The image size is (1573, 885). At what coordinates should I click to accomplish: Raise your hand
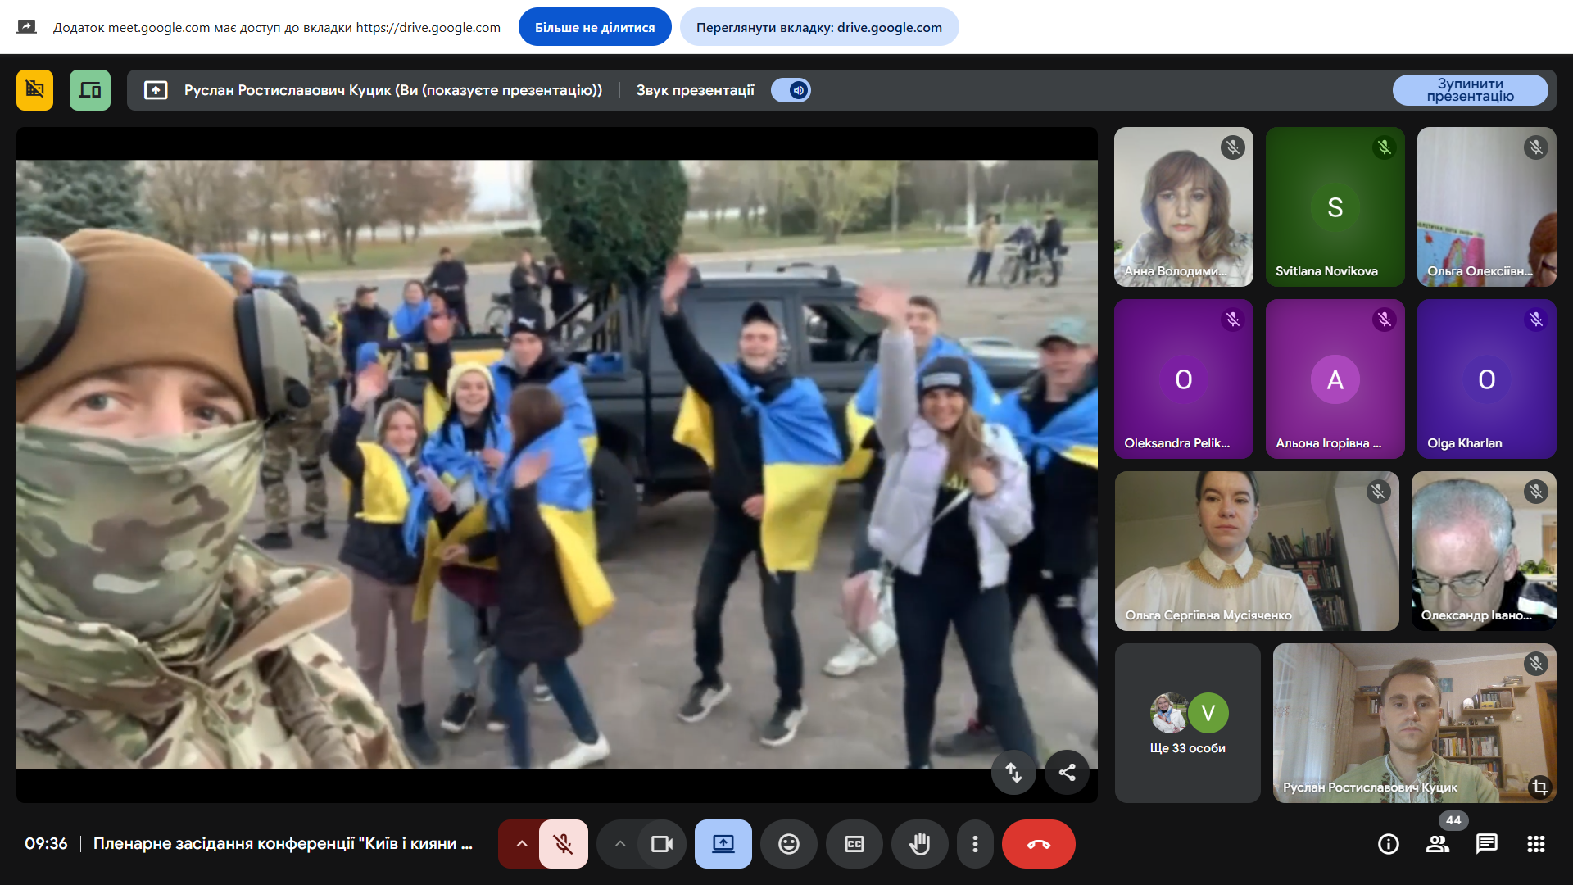click(x=919, y=844)
